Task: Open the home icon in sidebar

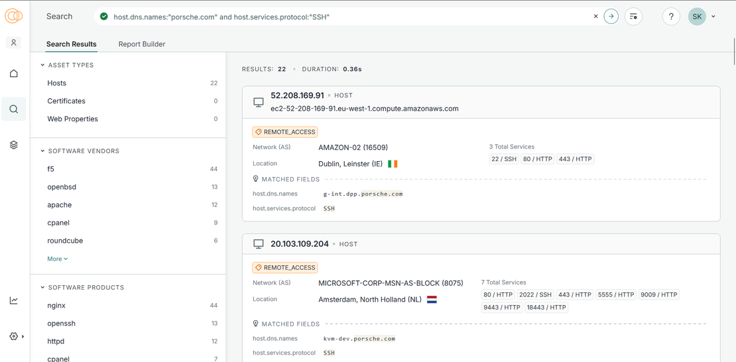Action: pyautogui.click(x=14, y=74)
